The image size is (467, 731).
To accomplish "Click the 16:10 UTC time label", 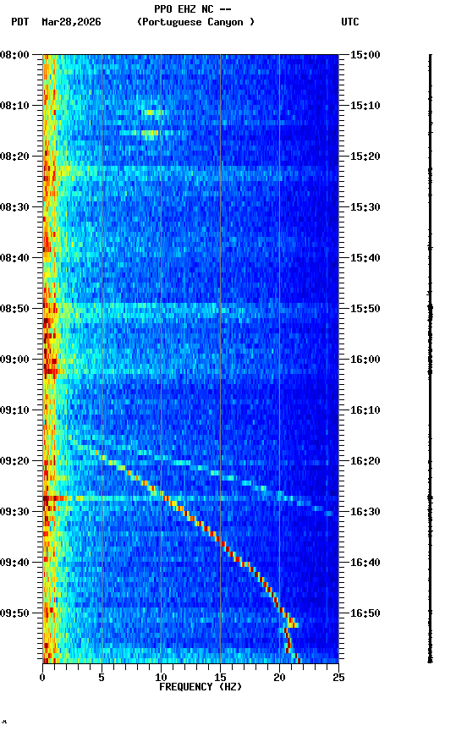I will click(x=365, y=410).
